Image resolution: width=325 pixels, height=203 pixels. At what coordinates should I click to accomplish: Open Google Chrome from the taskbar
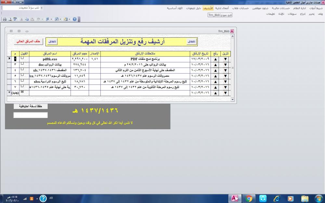[x=249, y=198]
